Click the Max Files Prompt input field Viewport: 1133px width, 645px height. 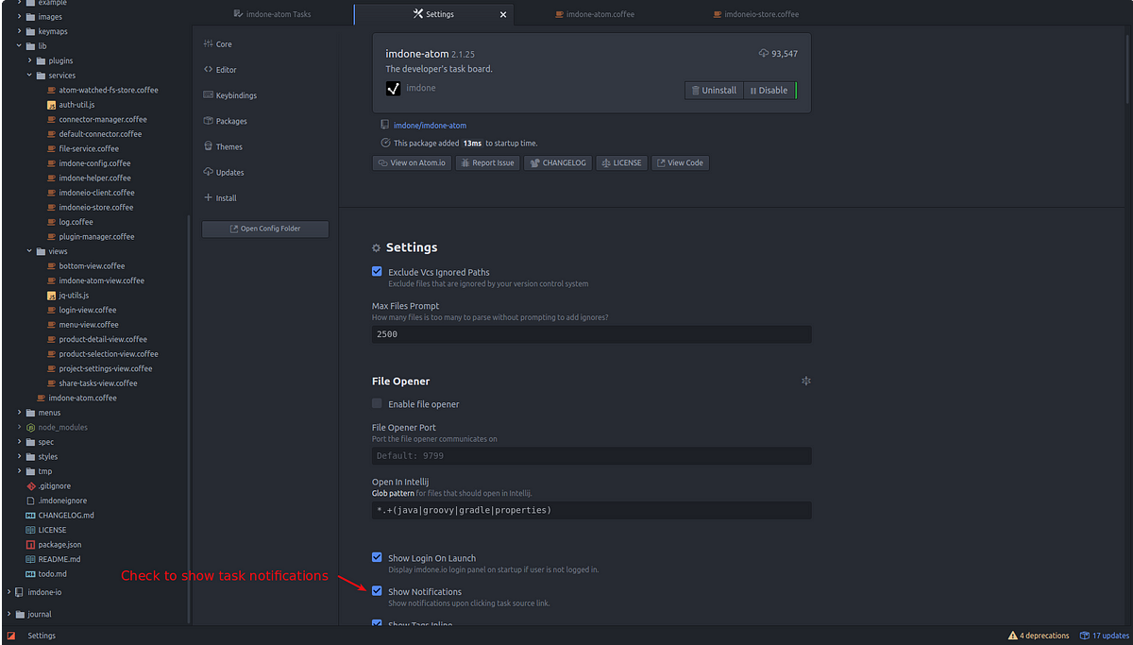(592, 334)
